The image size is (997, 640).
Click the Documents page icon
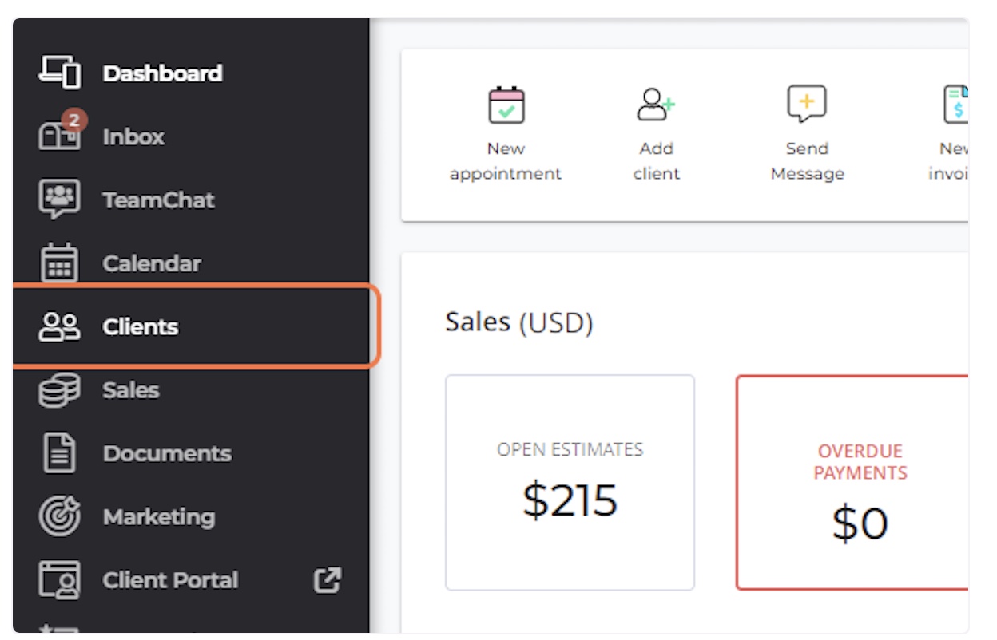[x=60, y=452]
